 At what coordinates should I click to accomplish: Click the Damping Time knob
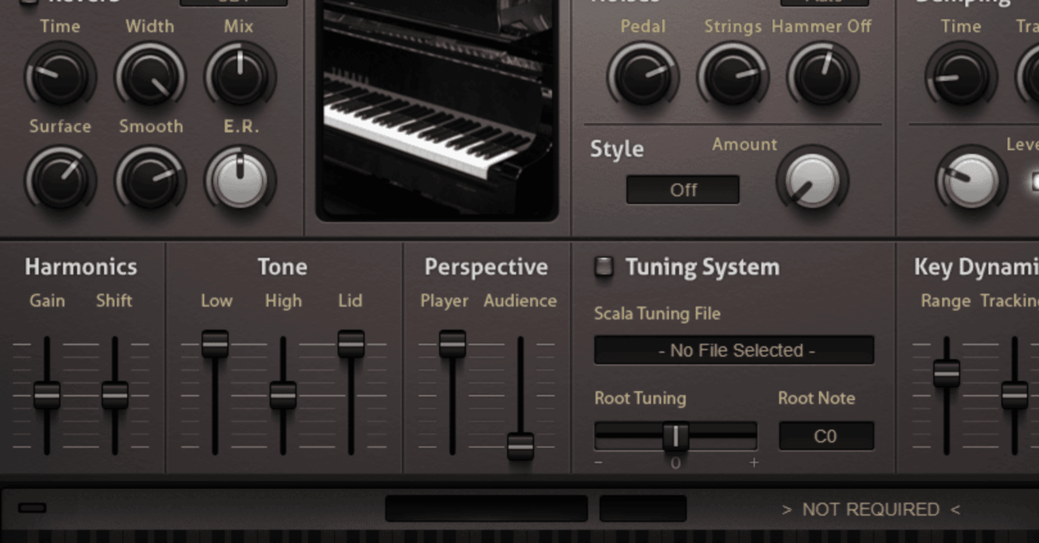[961, 76]
